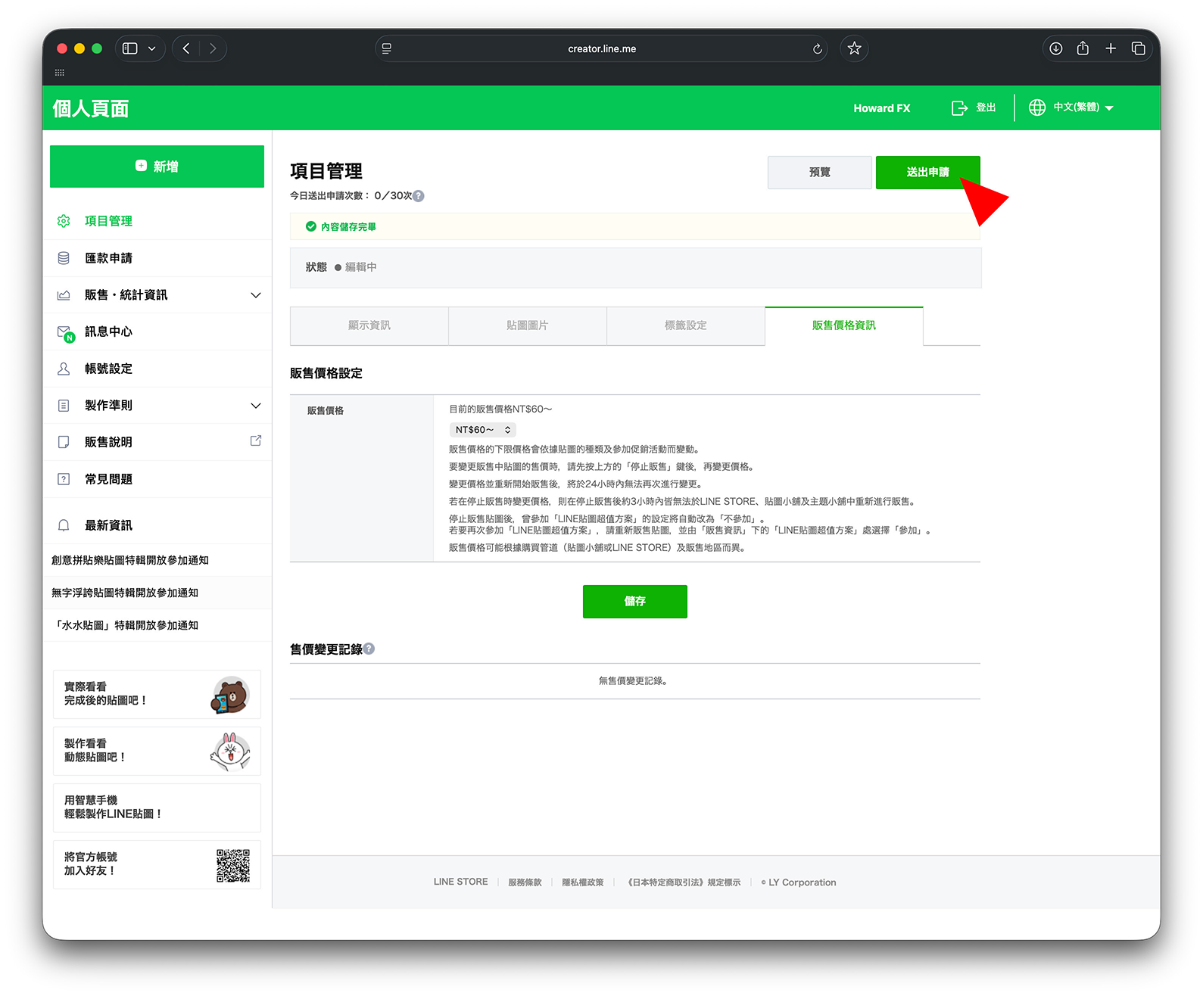Screen dimensions: 1203x996
Task: Click the 用智慧手機輕鬆製作LINE貼圖 banner
Action: pyautogui.click(x=157, y=808)
